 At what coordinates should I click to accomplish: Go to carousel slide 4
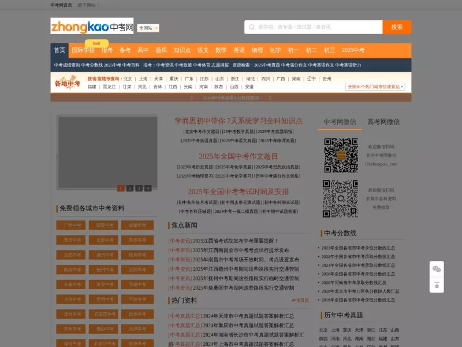point(148,189)
